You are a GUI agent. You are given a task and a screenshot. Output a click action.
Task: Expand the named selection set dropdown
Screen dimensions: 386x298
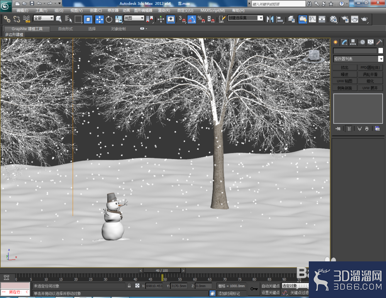point(261,18)
